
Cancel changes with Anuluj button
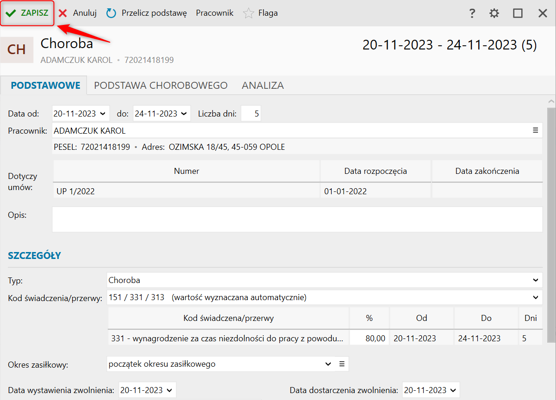tap(78, 13)
